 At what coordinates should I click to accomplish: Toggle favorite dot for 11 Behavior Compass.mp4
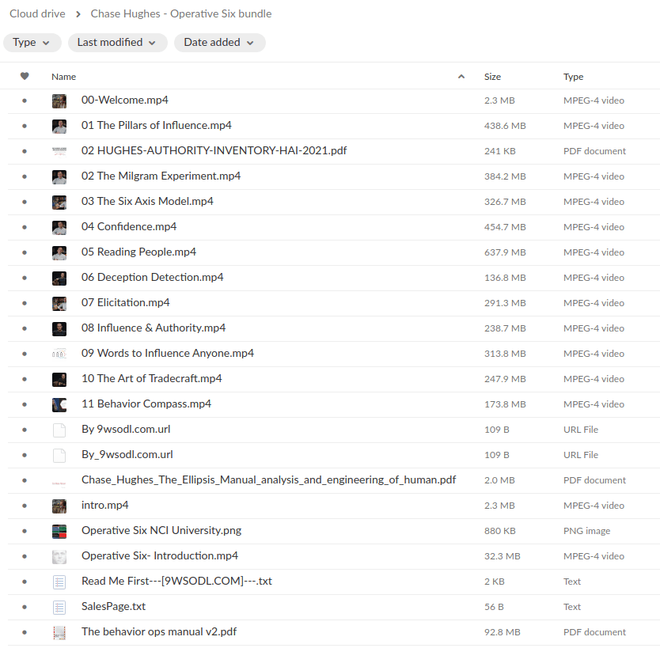25,404
